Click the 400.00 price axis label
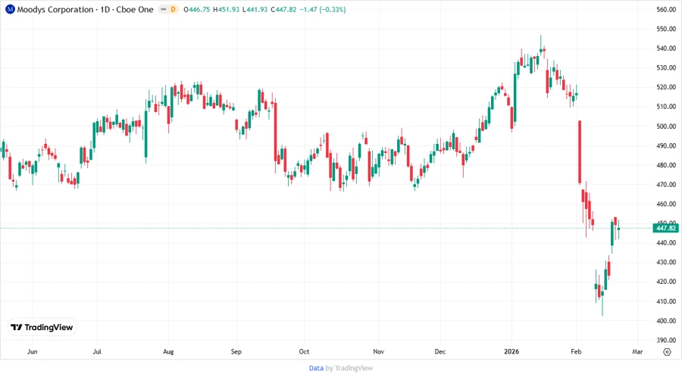The height and width of the screenshot is (377, 682). 666,321
